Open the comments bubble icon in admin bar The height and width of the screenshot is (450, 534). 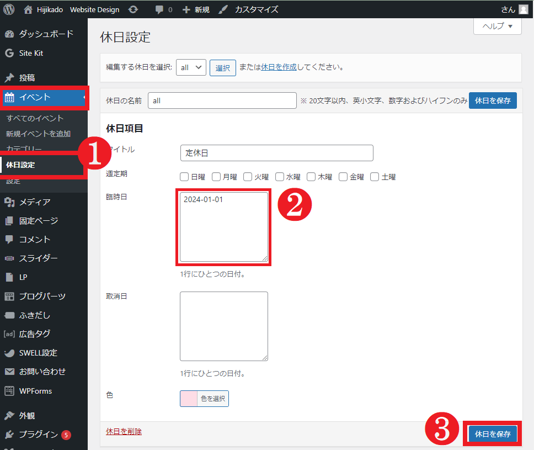click(159, 9)
